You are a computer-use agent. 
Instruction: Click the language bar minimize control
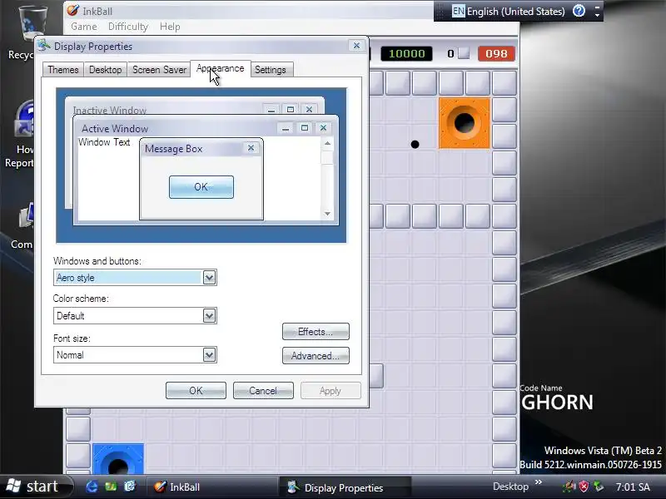597,7
